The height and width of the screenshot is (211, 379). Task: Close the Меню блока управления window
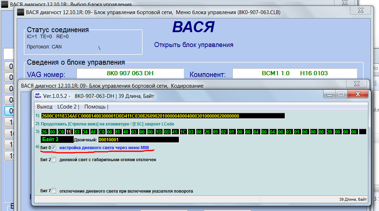coord(361,10)
